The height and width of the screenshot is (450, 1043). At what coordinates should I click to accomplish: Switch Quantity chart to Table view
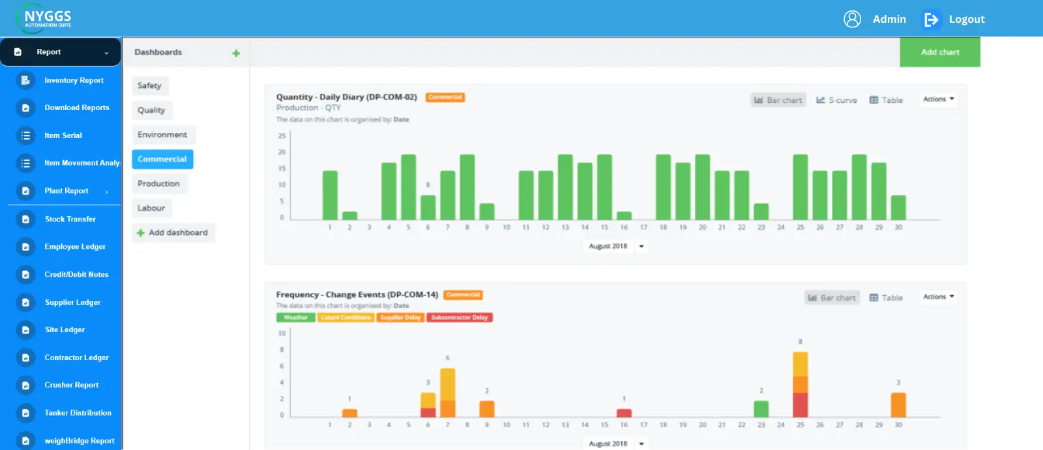(x=886, y=100)
